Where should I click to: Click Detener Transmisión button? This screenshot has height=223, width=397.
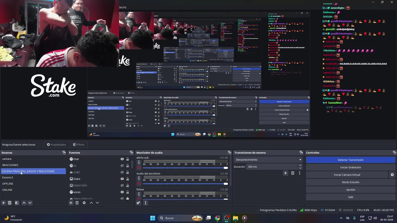350,160
